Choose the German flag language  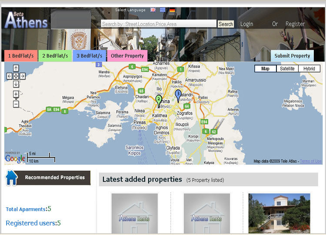tap(172, 10)
